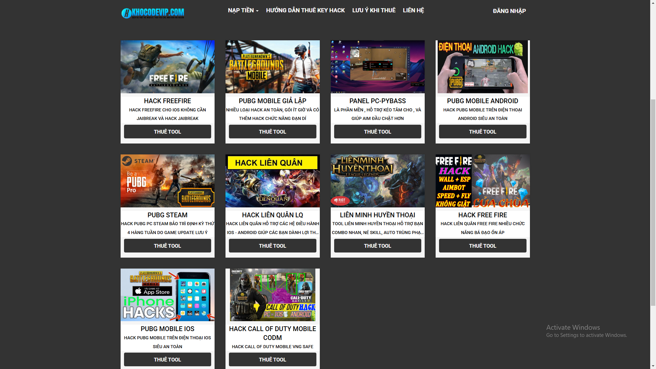Click the iPhone Hacks PUBG Mobile IOS image
Screen dimensions: 656x369
coord(167,295)
